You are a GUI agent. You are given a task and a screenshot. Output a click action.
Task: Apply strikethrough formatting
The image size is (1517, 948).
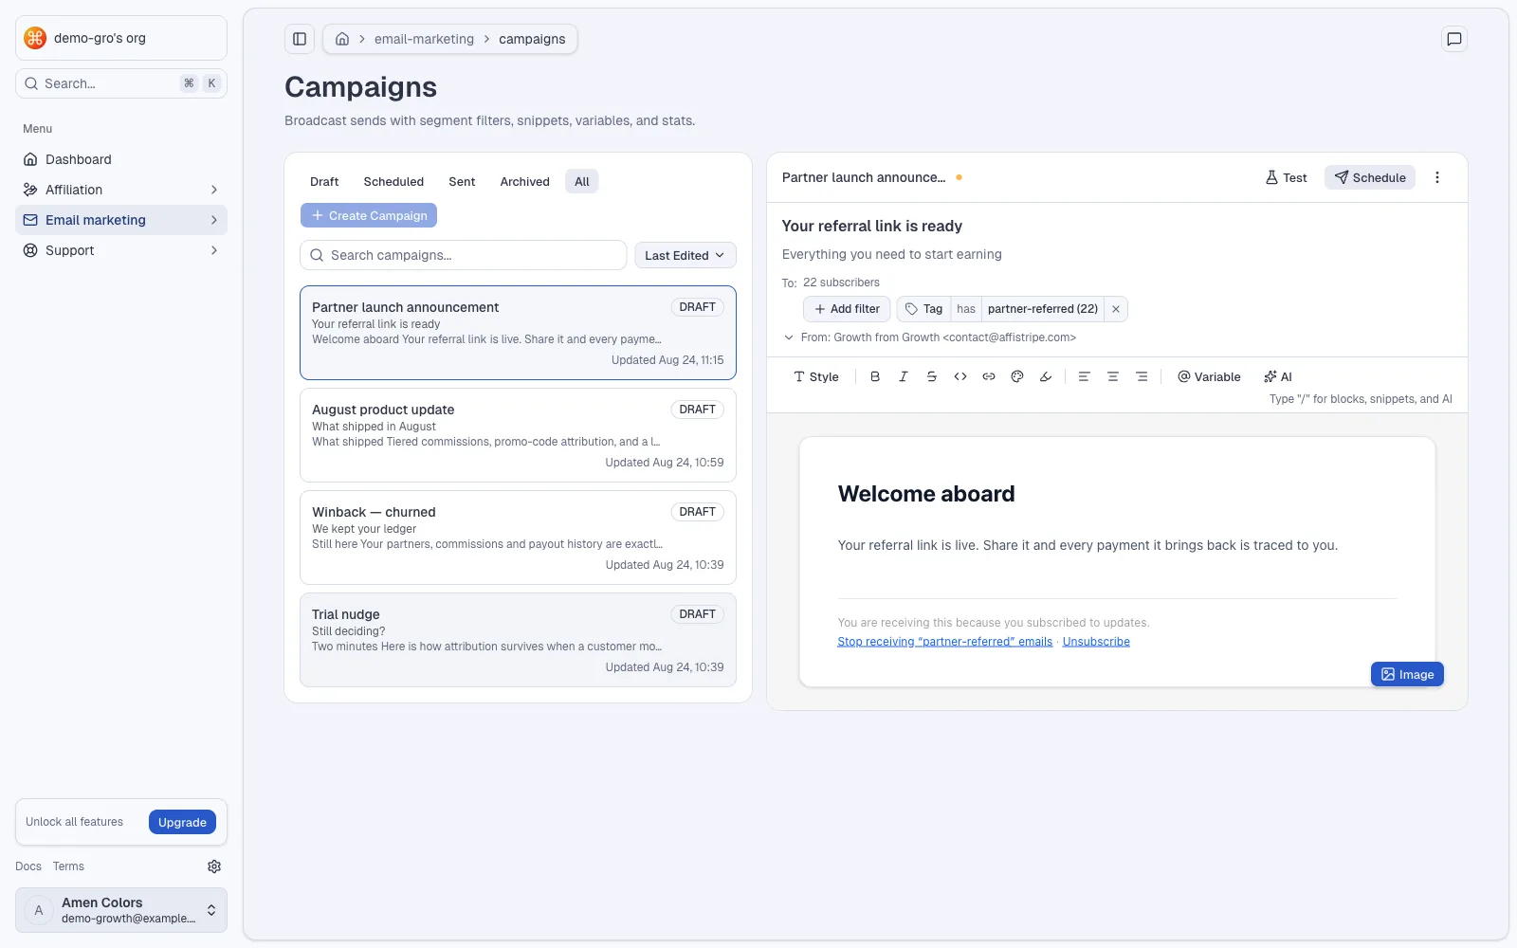tap(932, 376)
